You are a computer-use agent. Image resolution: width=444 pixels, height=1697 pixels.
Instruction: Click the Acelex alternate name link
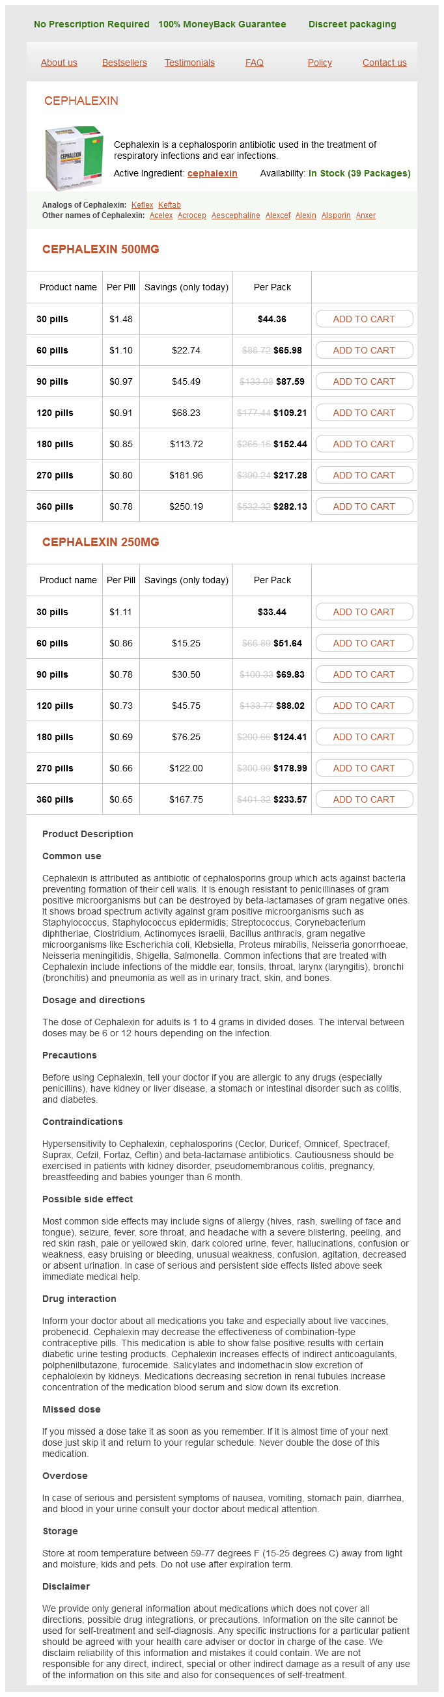(161, 215)
